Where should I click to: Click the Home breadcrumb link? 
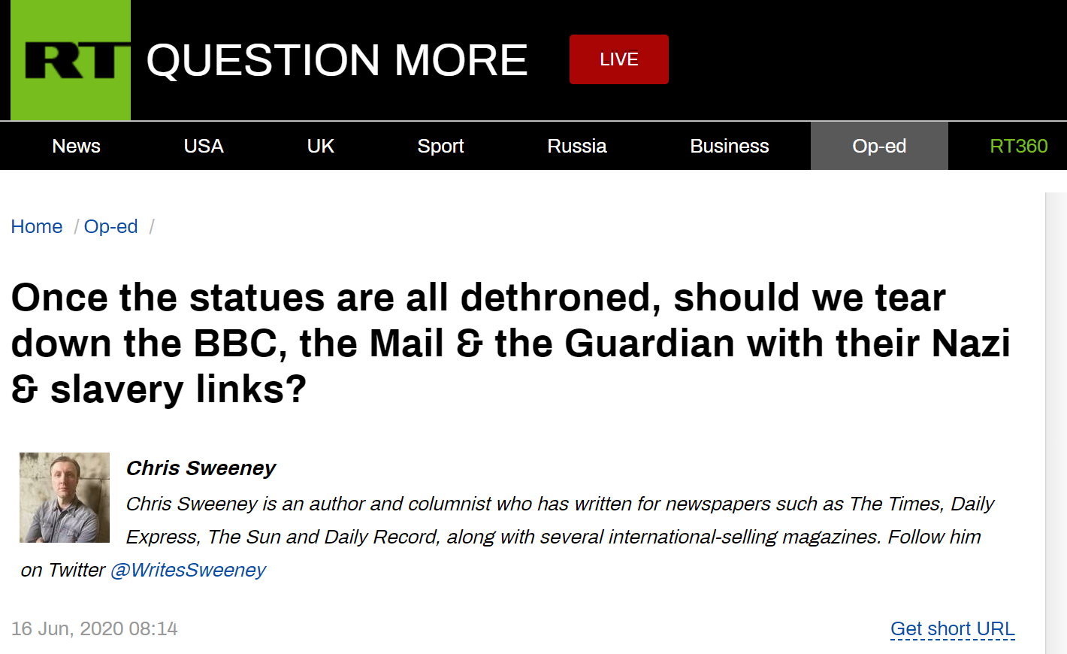pyautogui.click(x=37, y=226)
